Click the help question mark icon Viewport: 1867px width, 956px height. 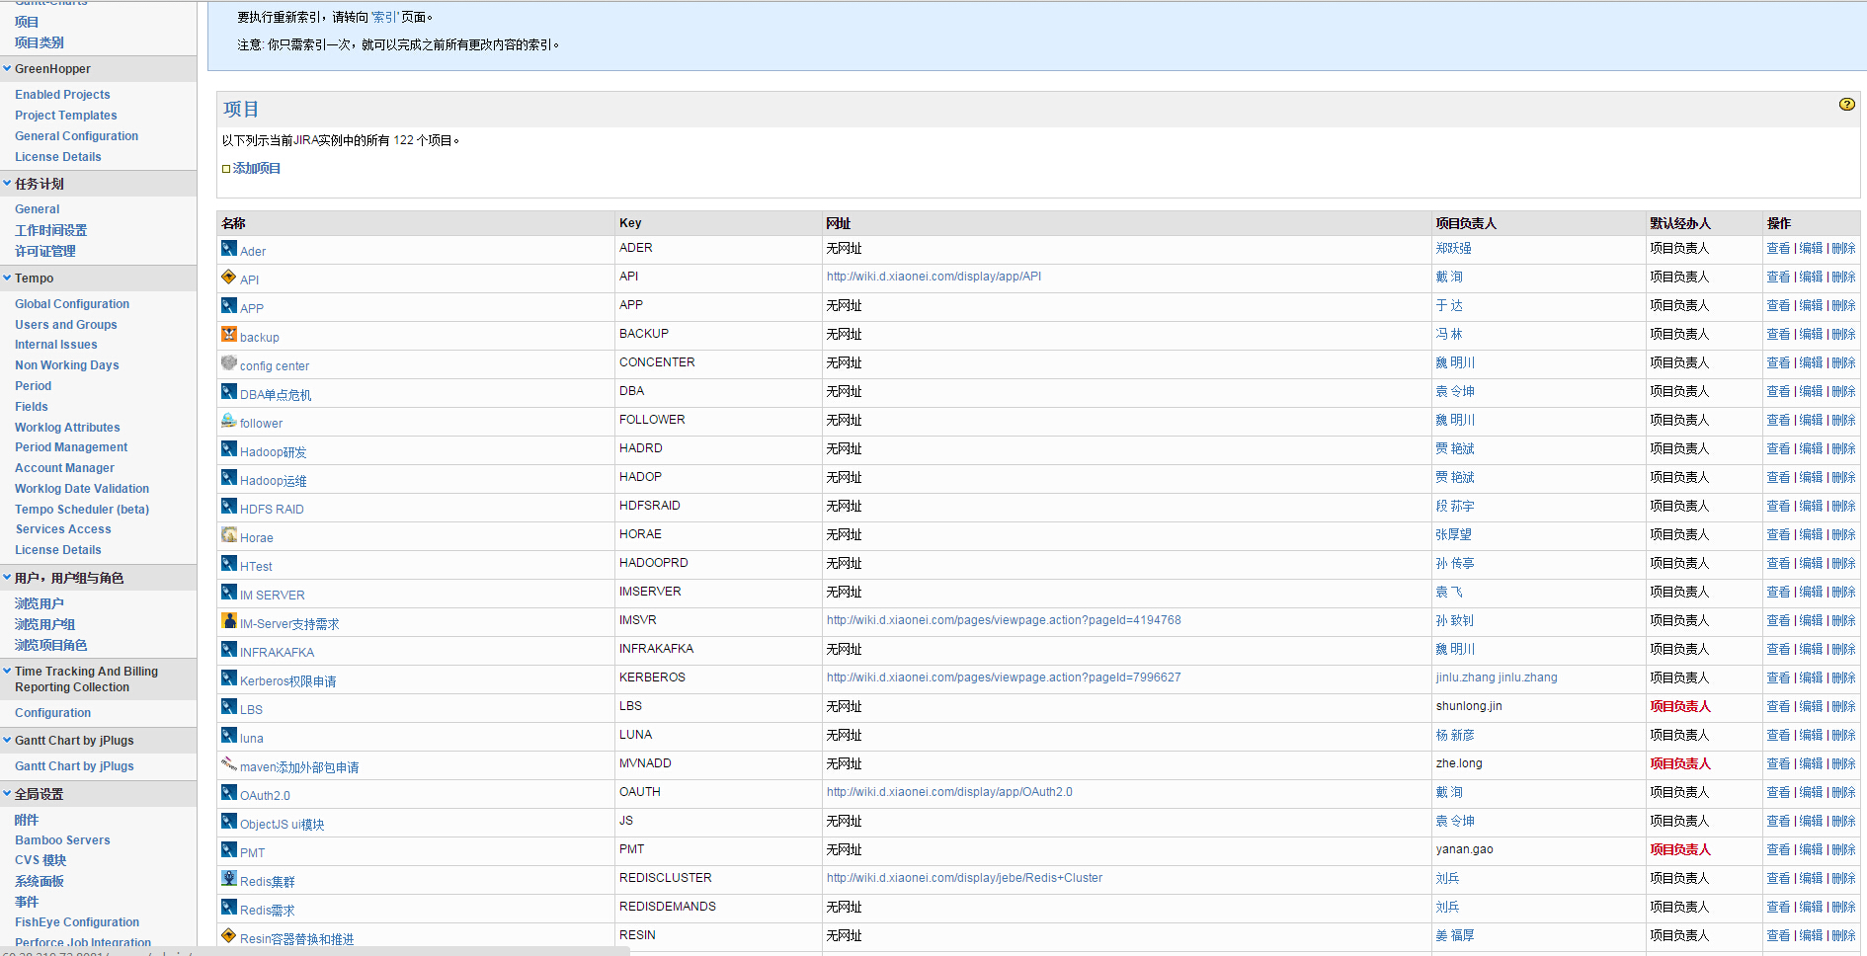(1846, 105)
